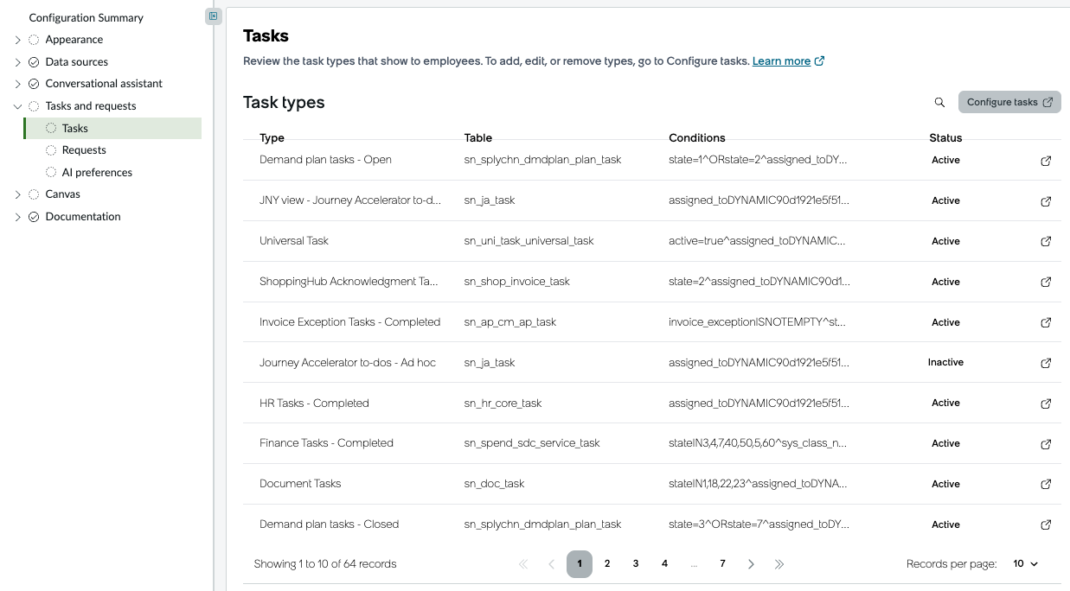Image resolution: width=1070 pixels, height=591 pixels.
Task: Open external link for Demand plan tasks - Closed
Action: point(1046,524)
